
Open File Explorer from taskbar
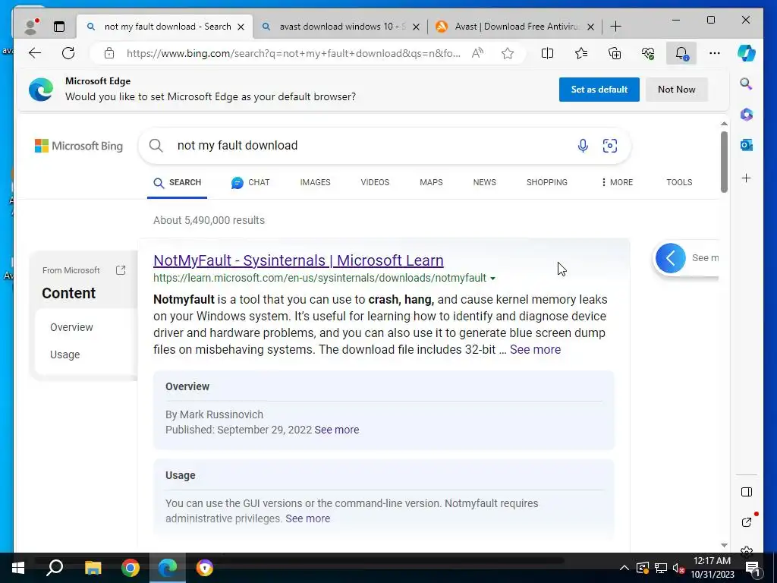pos(93,568)
